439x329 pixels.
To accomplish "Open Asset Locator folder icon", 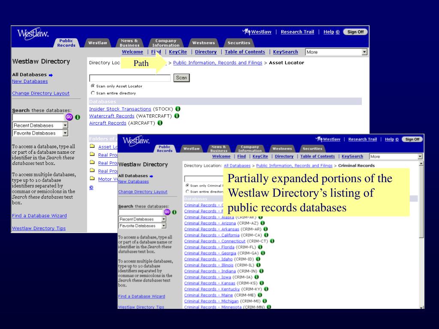I will click(92, 146).
